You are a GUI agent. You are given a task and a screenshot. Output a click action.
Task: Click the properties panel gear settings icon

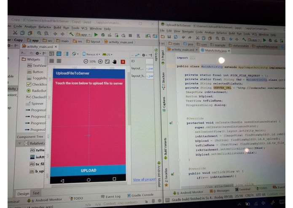[x=144, y=55]
